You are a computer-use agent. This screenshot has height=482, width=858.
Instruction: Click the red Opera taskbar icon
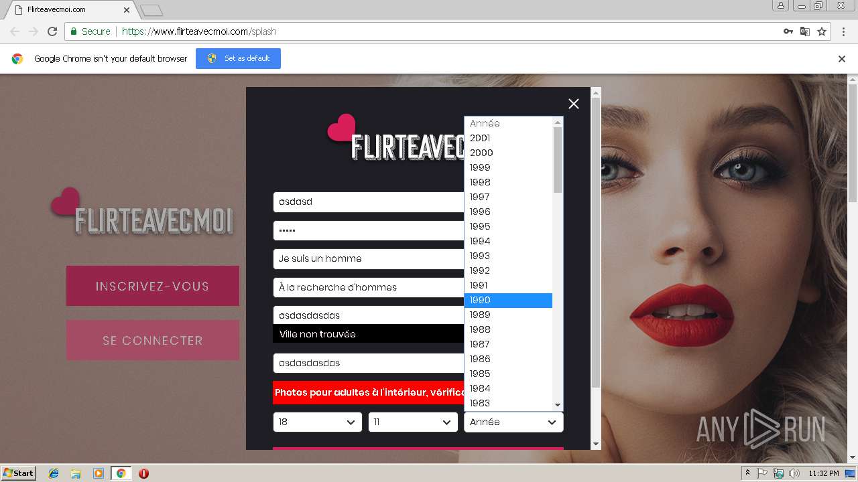click(x=143, y=473)
